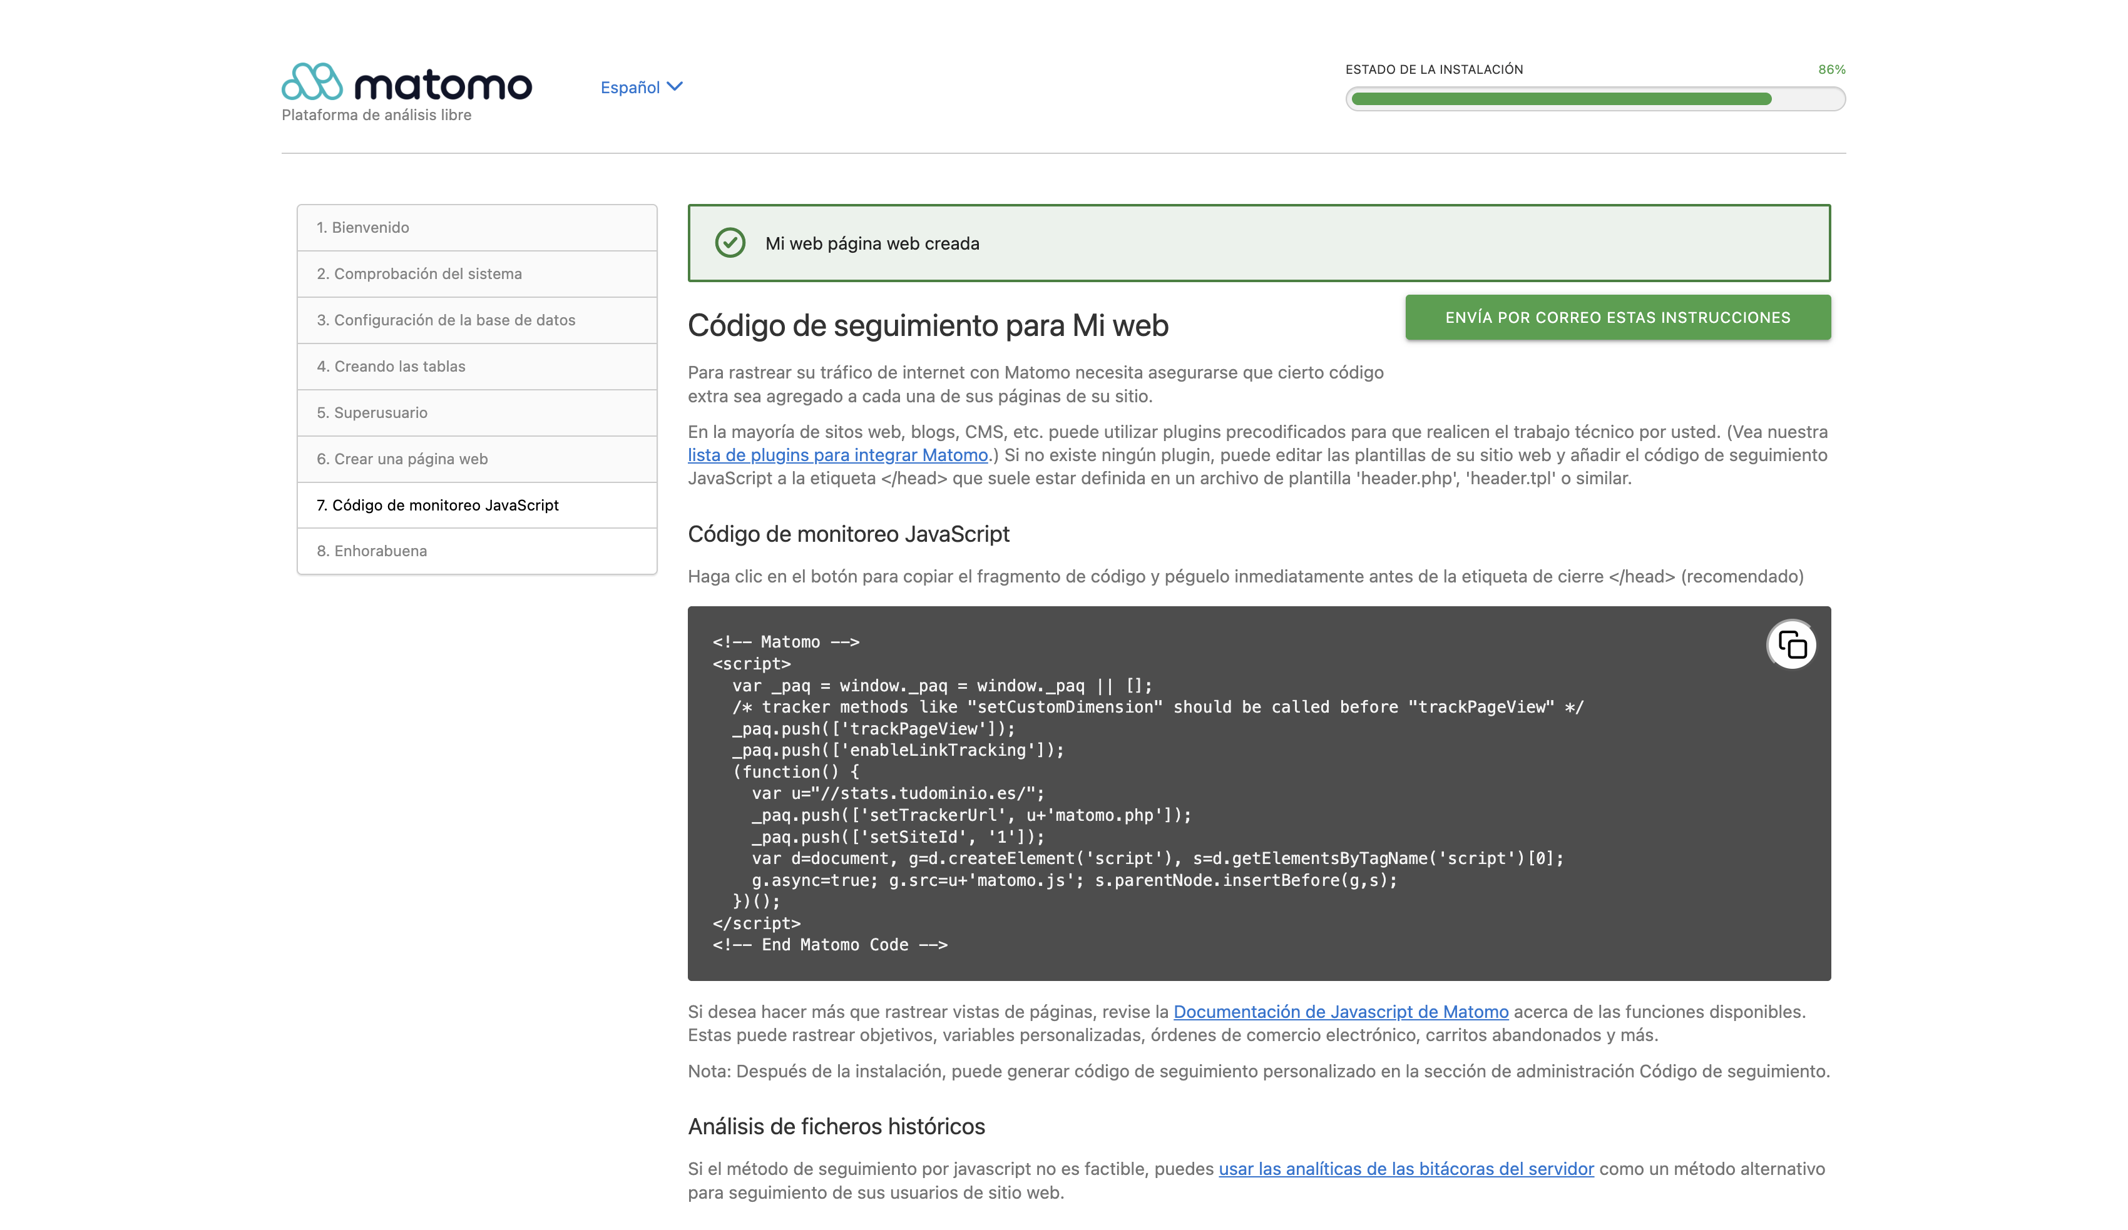Viewport: 2128px width, 1230px height.
Task: Click the 'Plataforma de análisis libre' tagline
Action: click(x=377, y=115)
